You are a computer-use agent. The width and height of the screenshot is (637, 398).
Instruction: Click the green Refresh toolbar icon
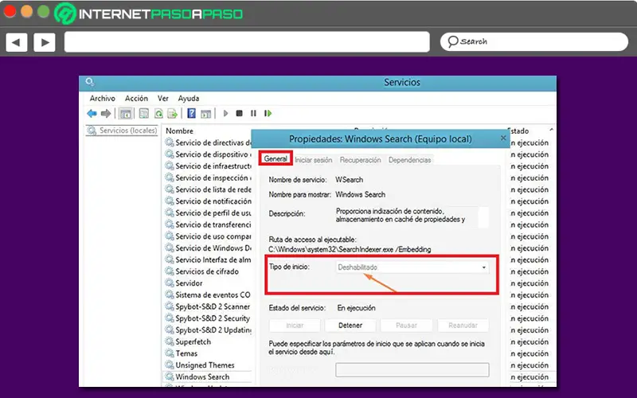pos(158,113)
